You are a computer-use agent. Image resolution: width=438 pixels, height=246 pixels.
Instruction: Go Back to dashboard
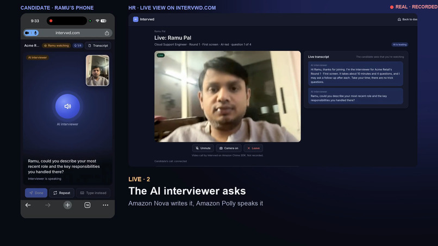pos(407,19)
